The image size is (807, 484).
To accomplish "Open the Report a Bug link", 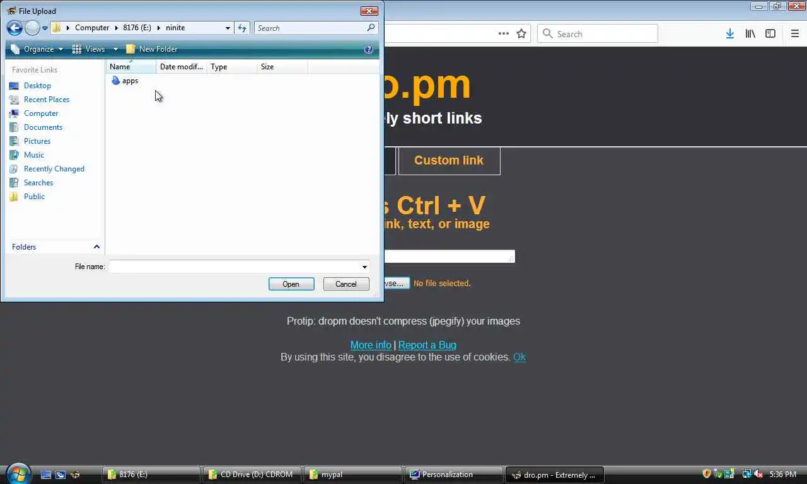I will (427, 345).
